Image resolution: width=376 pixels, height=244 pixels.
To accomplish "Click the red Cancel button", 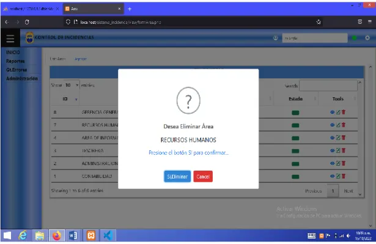I will 203,177.
